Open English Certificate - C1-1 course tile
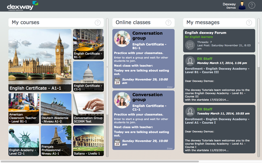The height and width of the screenshot is (163, 262). pos(88,76)
